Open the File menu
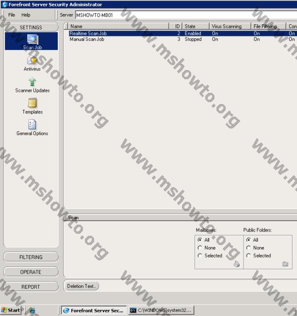The height and width of the screenshot is (316, 297). (x=12, y=15)
